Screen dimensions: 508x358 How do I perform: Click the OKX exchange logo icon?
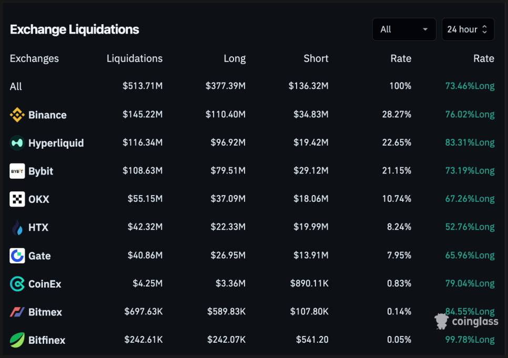(x=17, y=199)
